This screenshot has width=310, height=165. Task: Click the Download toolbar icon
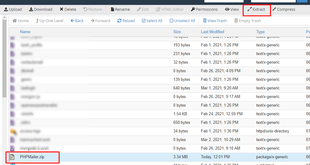pos(31,10)
